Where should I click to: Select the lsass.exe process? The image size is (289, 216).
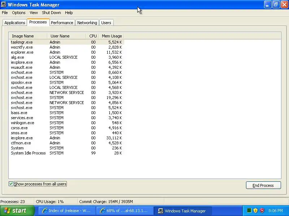coord(66,113)
